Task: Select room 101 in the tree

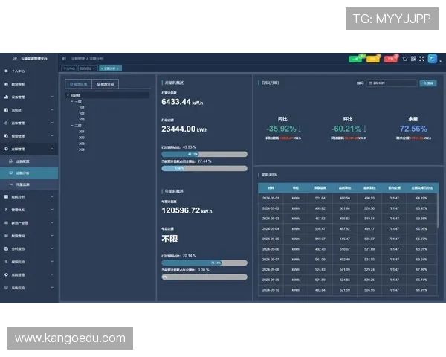Action: pyautogui.click(x=81, y=107)
